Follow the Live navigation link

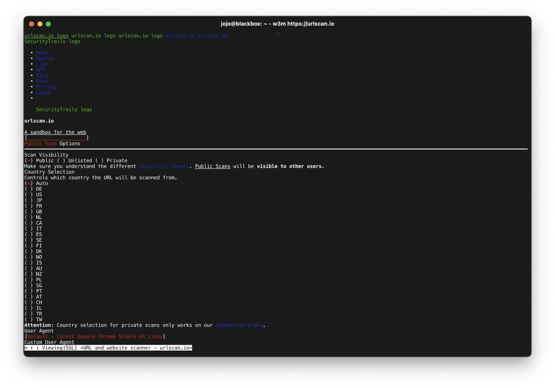point(42,64)
